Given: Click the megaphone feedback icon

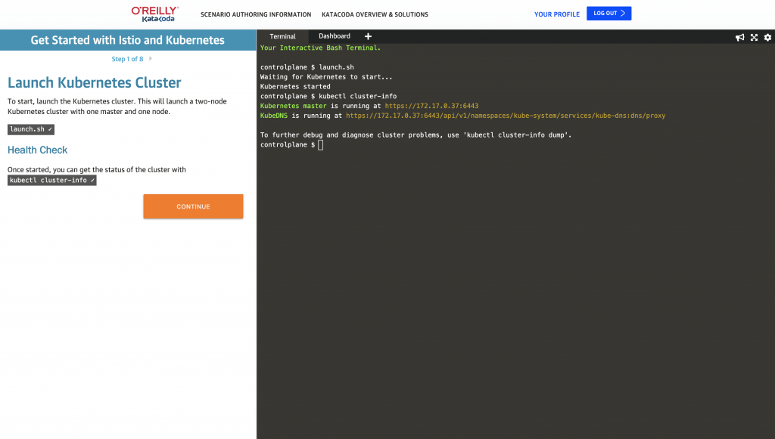Looking at the screenshot, I should (x=740, y=38).
